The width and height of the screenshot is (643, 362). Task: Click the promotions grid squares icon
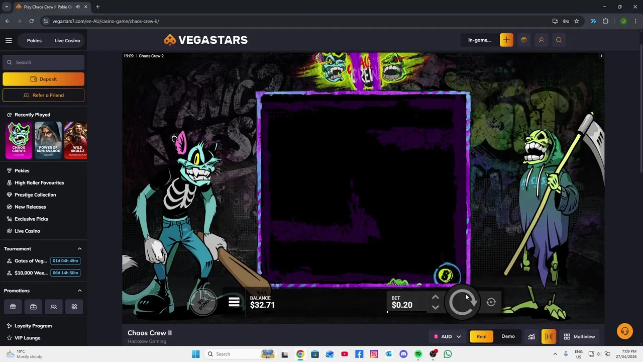[x=74, y=307]
